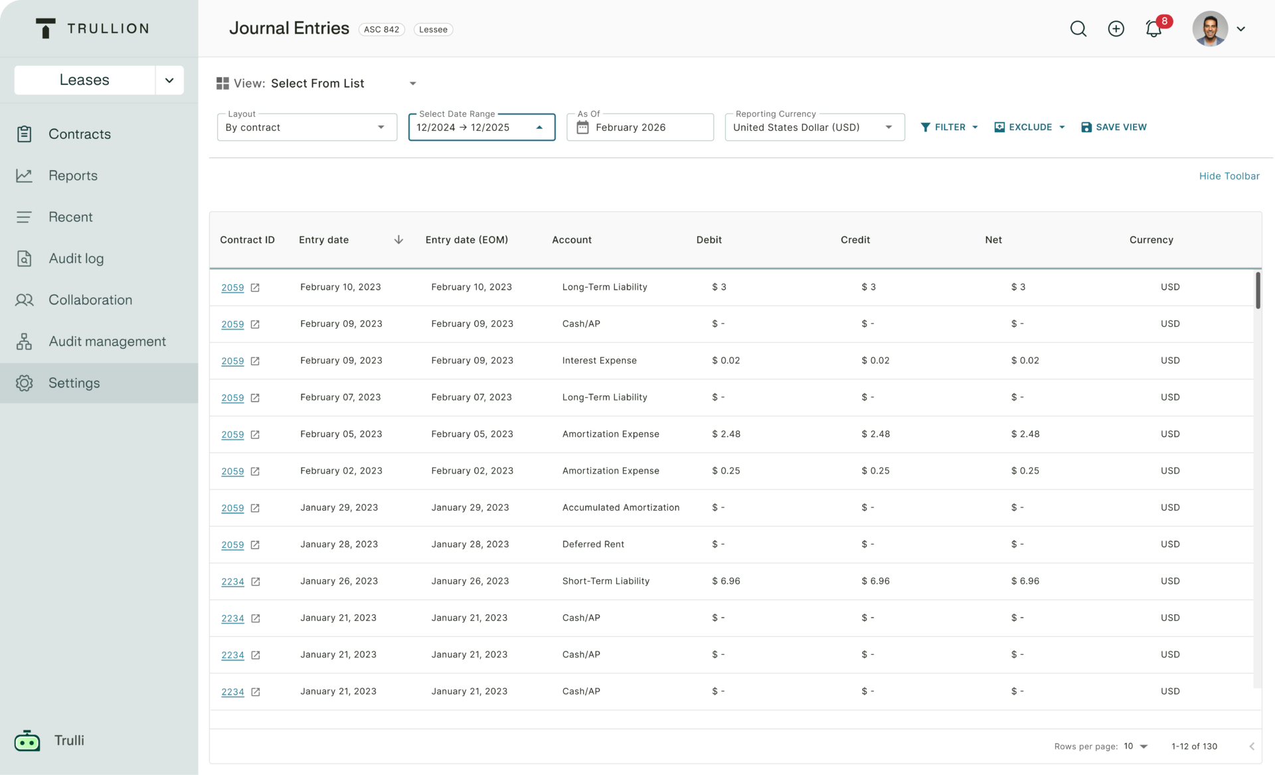Open the notifications bell
Screen dimensions: 1275x775
[1153, 29]
